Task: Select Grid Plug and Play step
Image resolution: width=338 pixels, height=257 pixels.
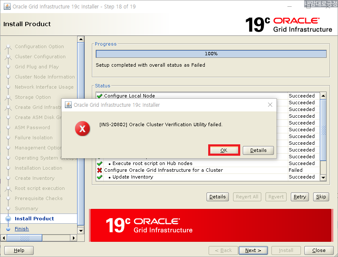Action: [37, 67]
